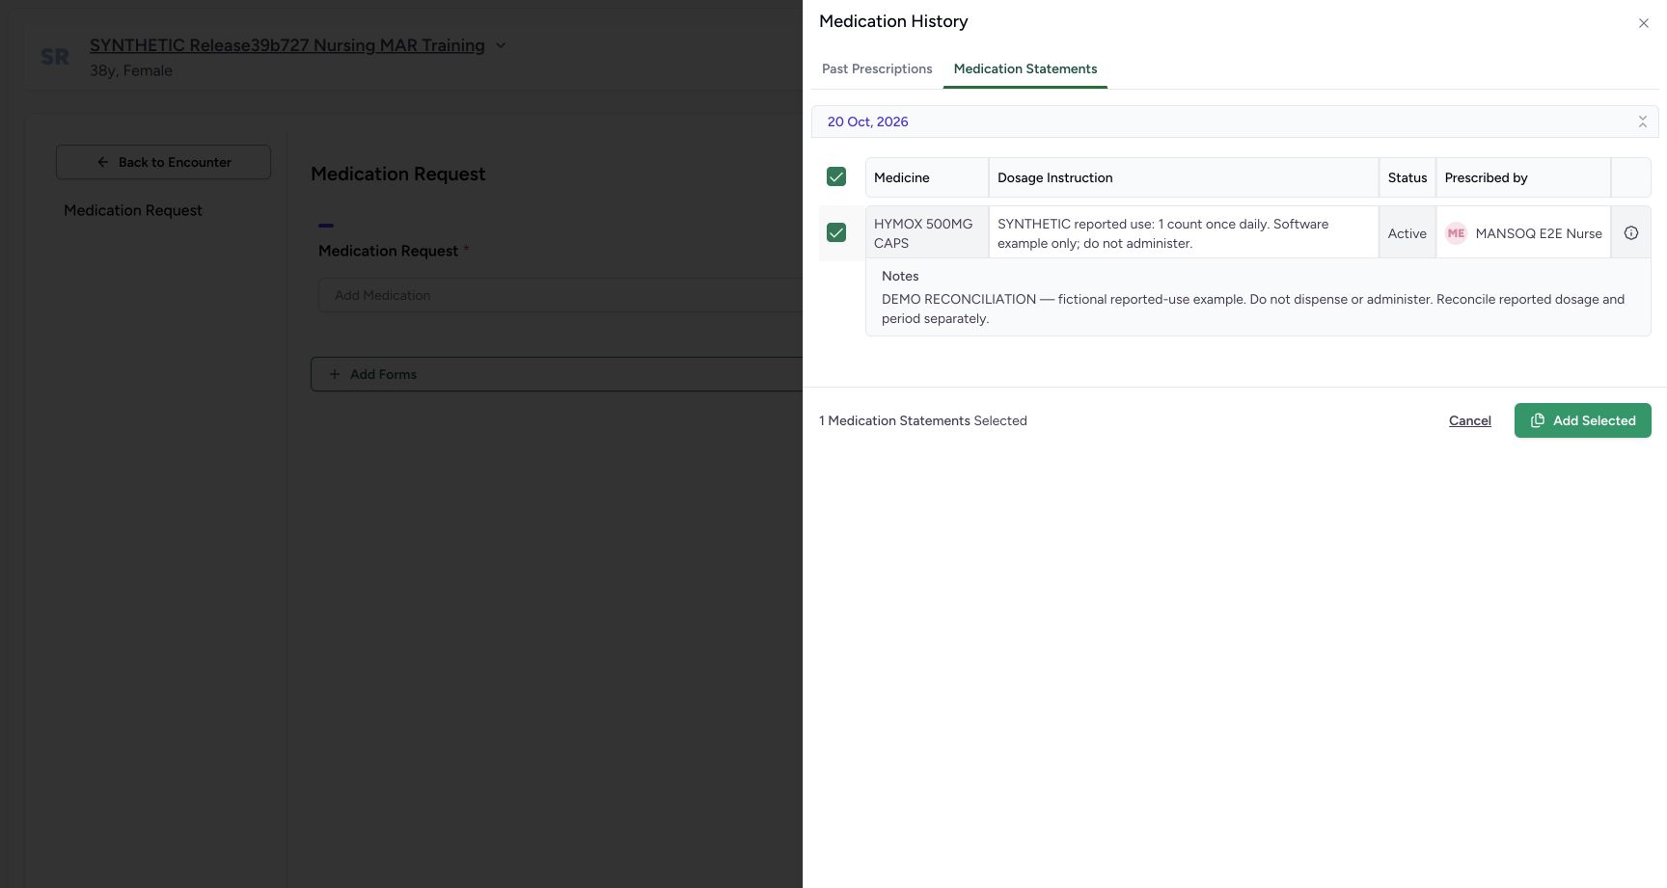This screenshot has height=888, width=1667.
Task: Click the MANSOQ E2E Nurse name
Action: [x=1539, y=233]
